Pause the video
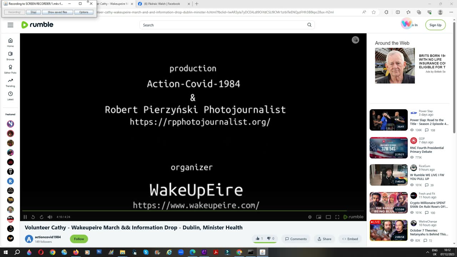 [x=25, y=217]
